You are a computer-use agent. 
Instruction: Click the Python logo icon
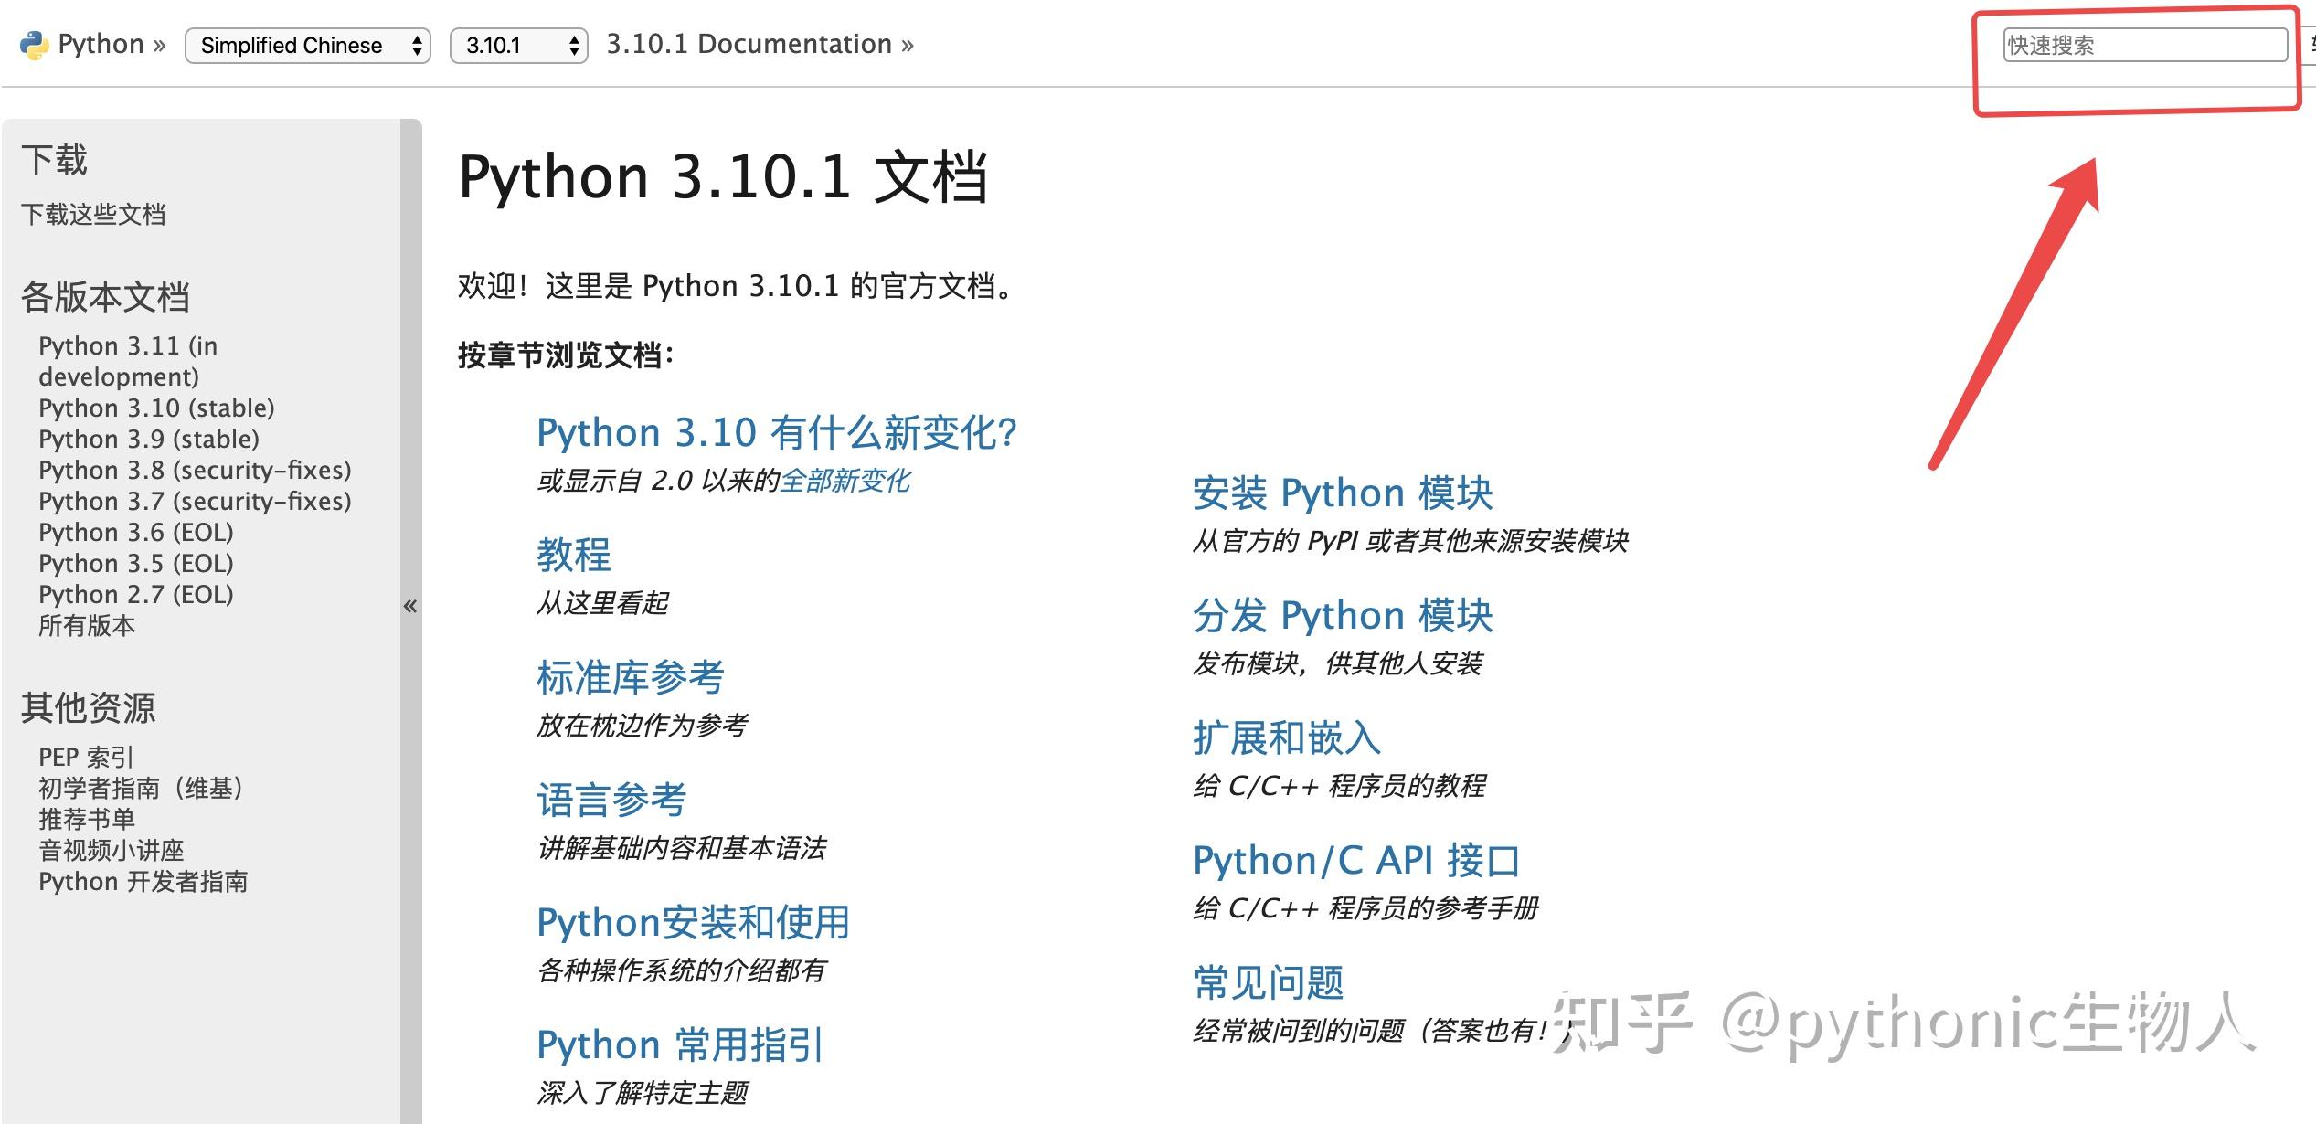tap(32, 43)
